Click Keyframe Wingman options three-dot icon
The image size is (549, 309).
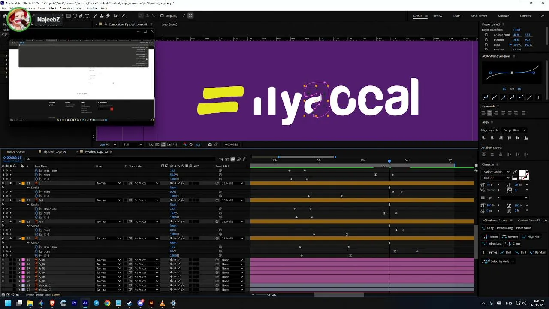point(538,97)
